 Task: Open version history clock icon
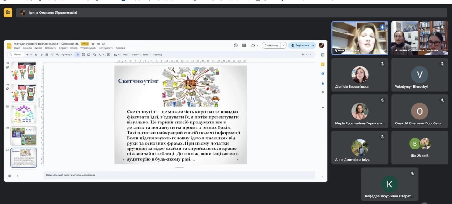coord(236,45)
